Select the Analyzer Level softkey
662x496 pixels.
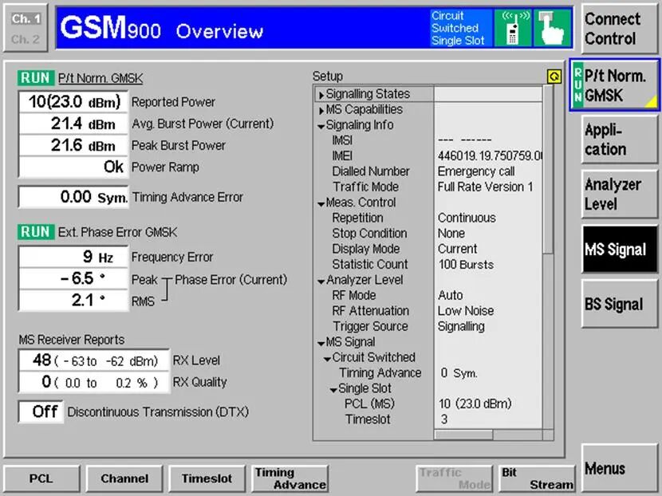[619, 195]
